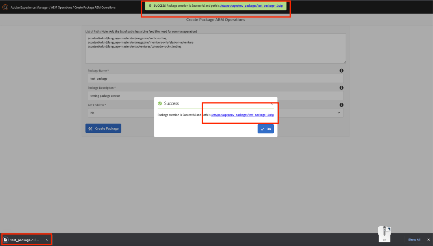This screenshot has height=246, width=433.
Task: Open the package path link in the dialog
Action: [242, 115]
